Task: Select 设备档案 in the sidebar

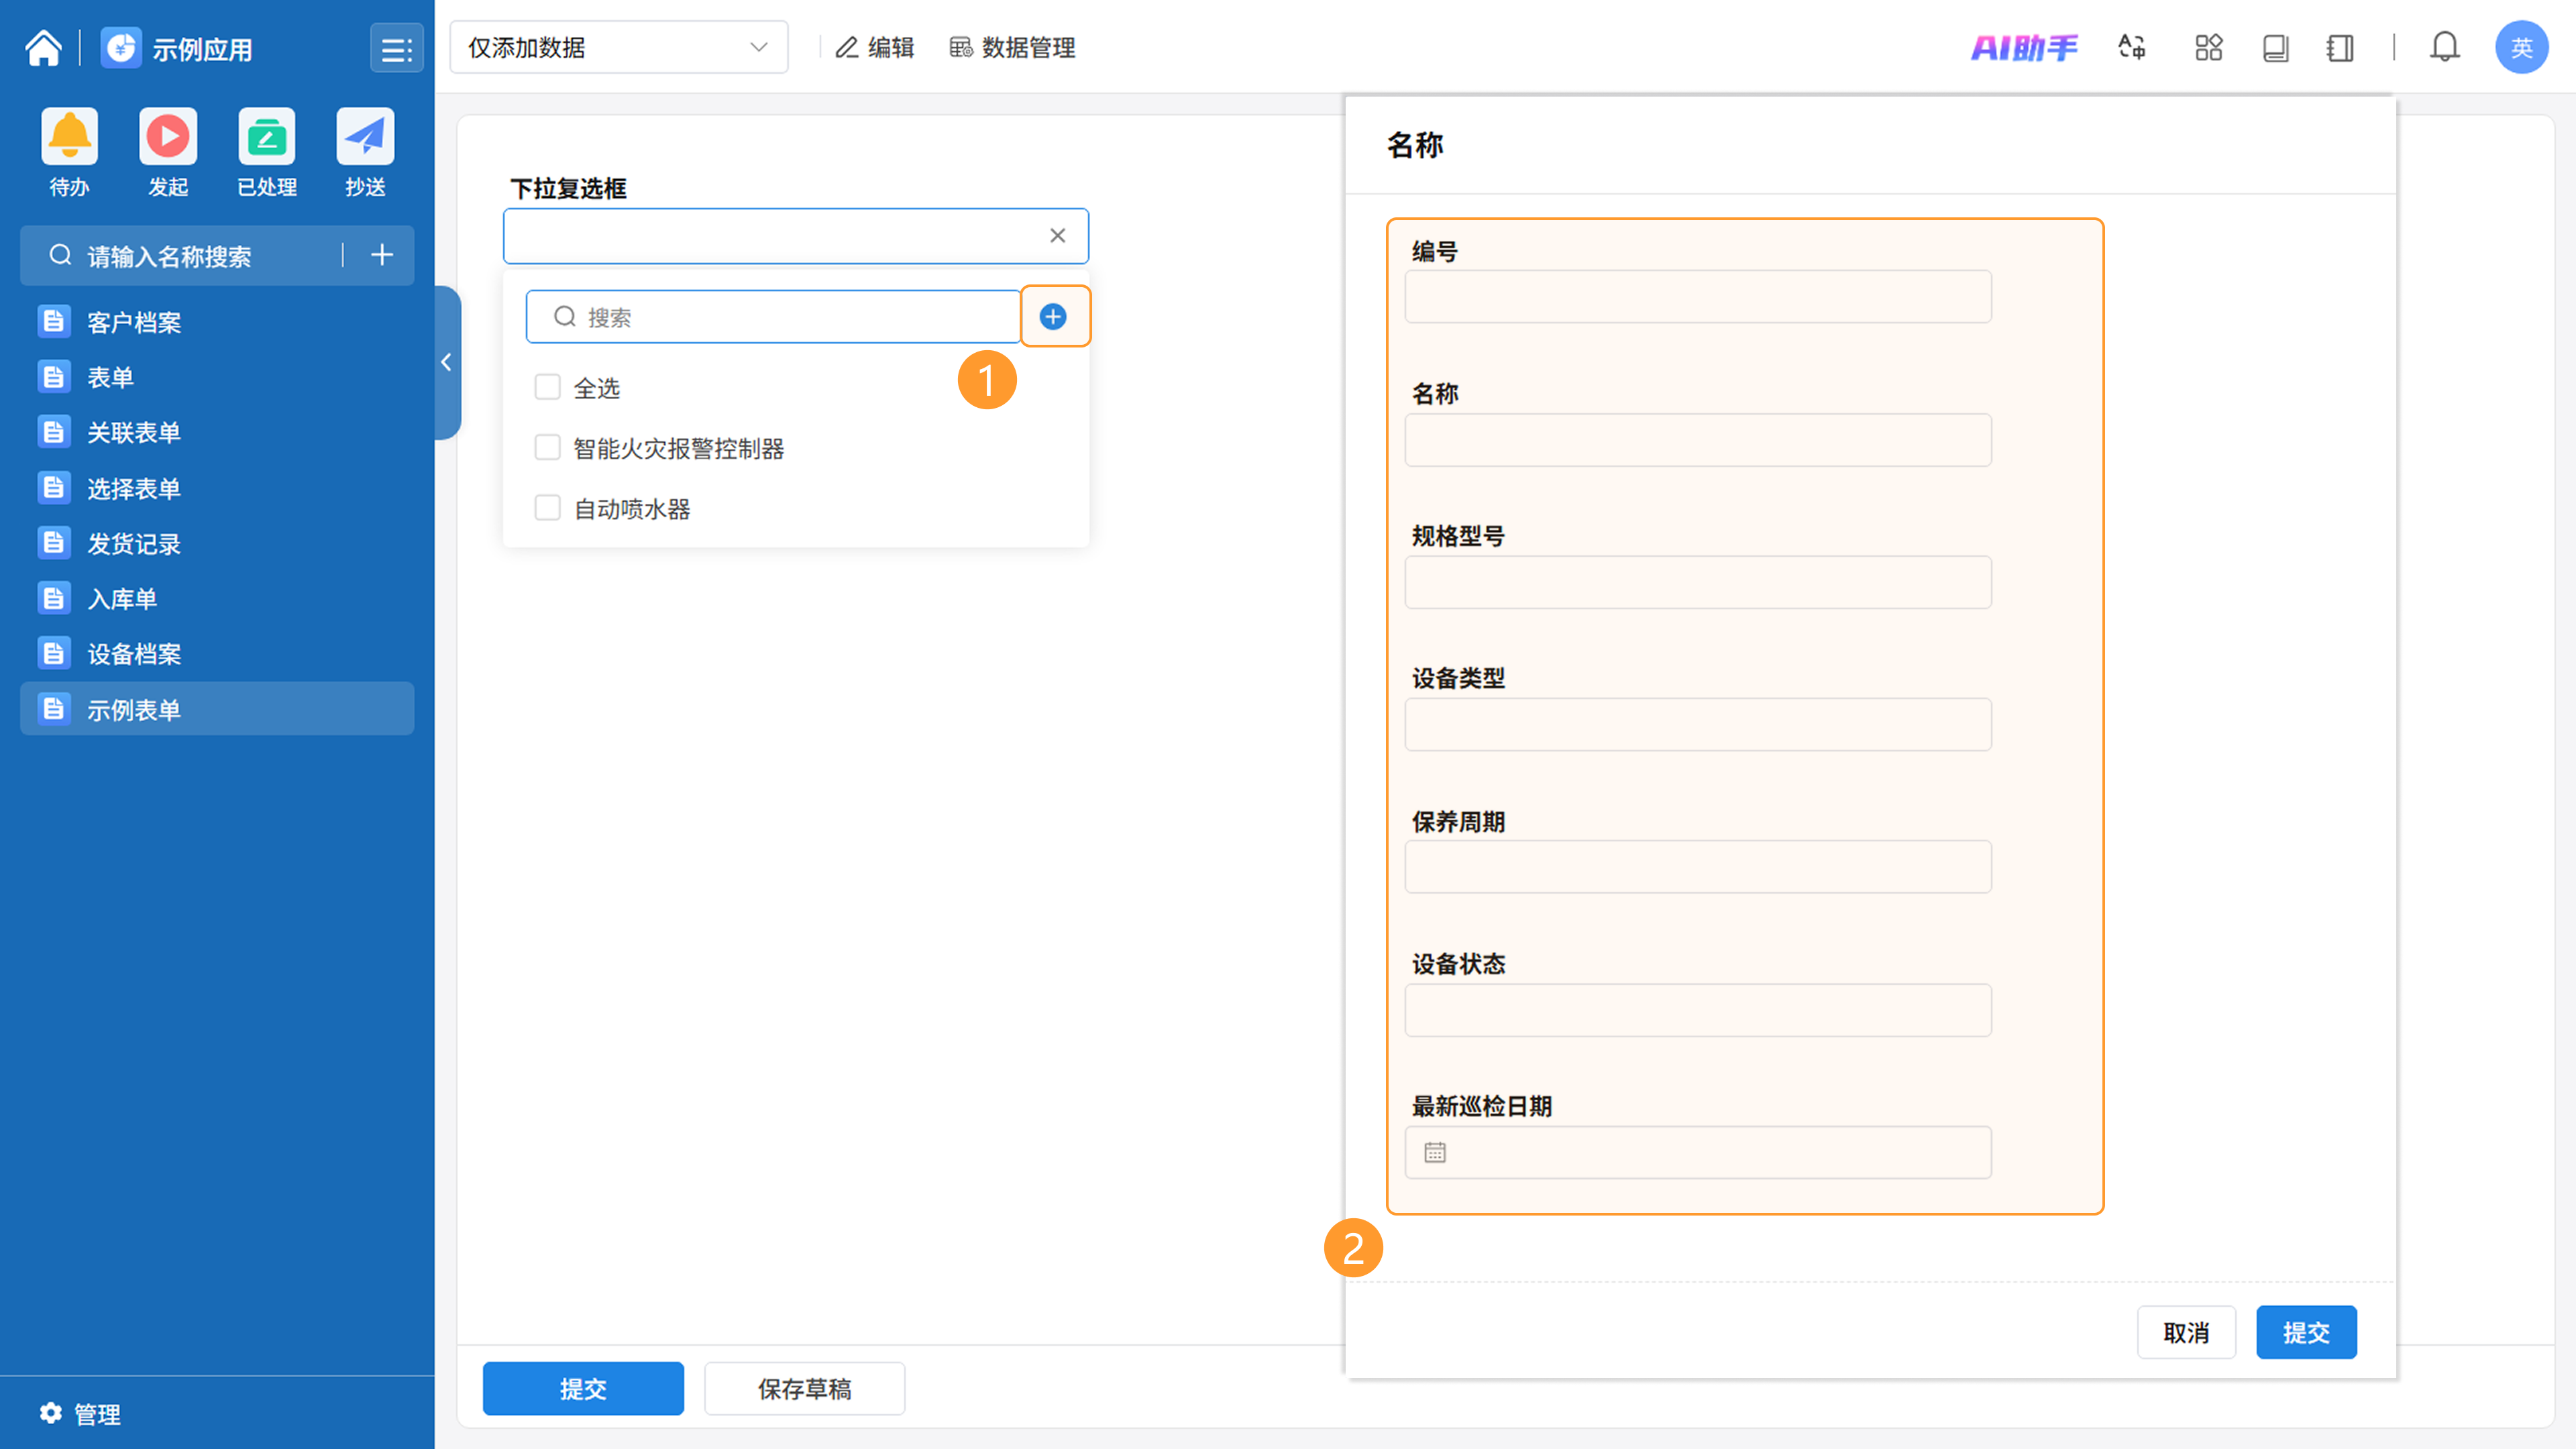Action: 133,654
